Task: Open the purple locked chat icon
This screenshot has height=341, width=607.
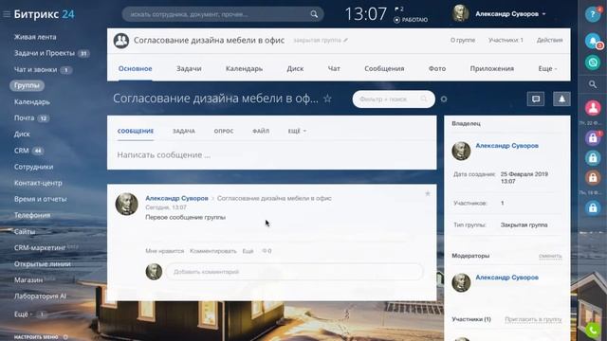Action: (x=592, y=138)
